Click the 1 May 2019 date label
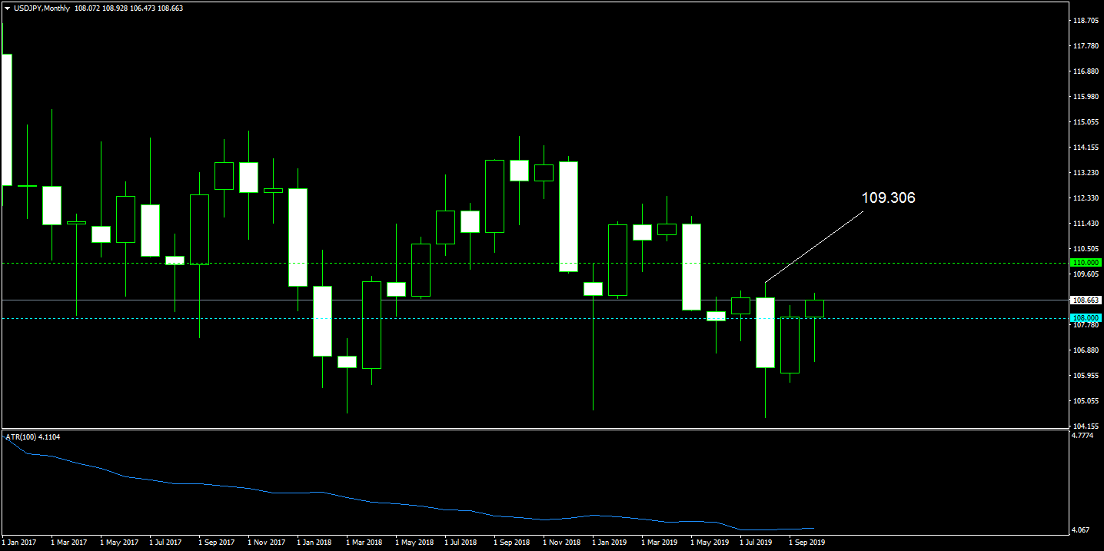 click(x=709, y=543)
